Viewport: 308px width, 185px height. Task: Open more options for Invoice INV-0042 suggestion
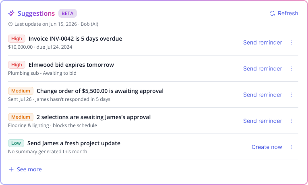pos(292,42)
